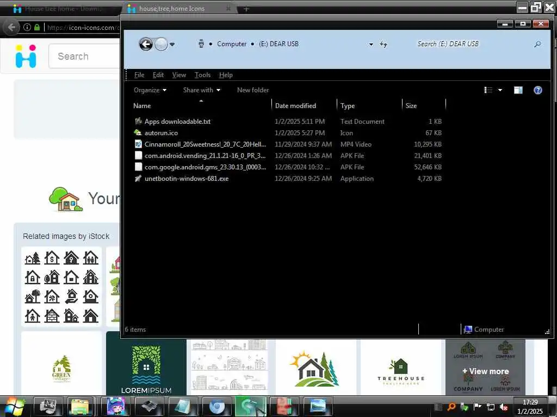Click the drive icon in the address bar
This screenshot has height=417, width=557.
click(201, 44)
